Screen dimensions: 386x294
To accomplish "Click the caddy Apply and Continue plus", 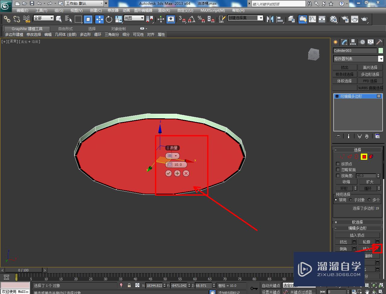I will 177,173.
